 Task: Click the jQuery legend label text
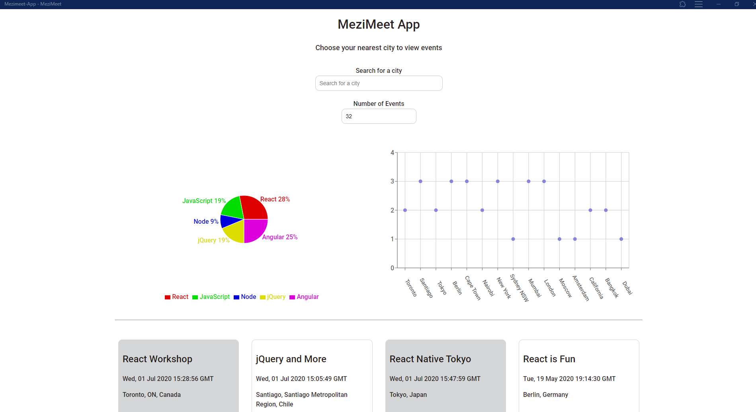point(276,297)
